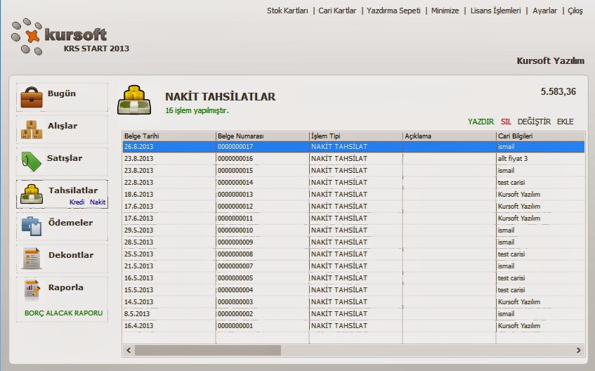Open the Ödemeler clipboard icon
This screenshot has width=595, height=371.
pyautogui.click(x=32, y=226)
